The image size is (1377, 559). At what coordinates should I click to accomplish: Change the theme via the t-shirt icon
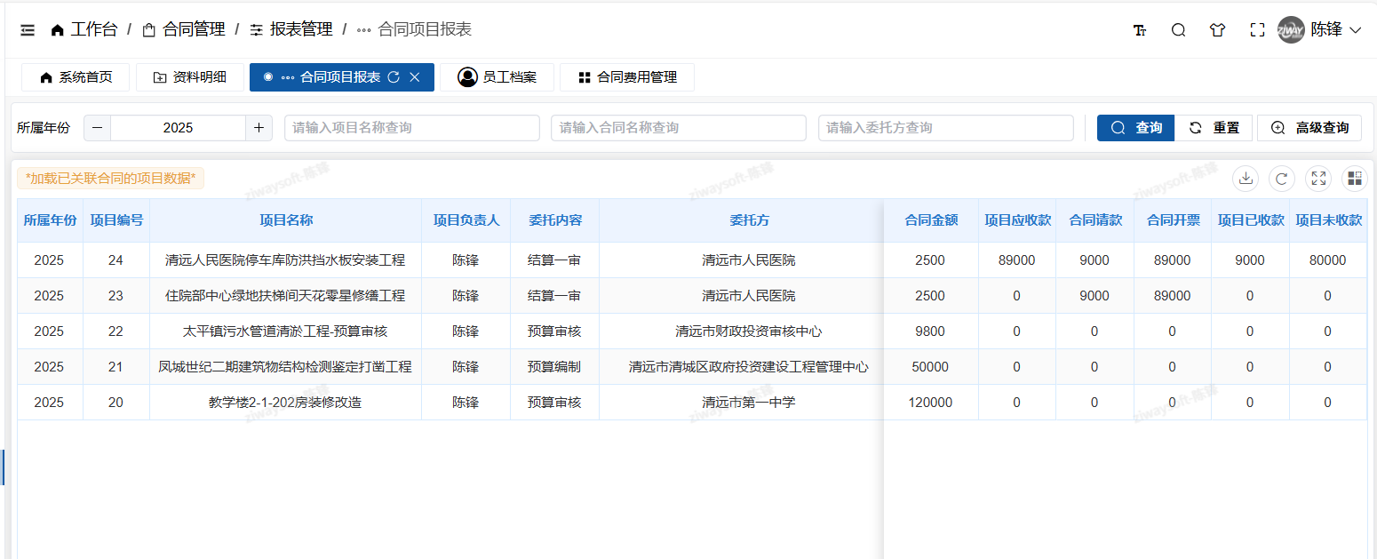pos(1217,29)
